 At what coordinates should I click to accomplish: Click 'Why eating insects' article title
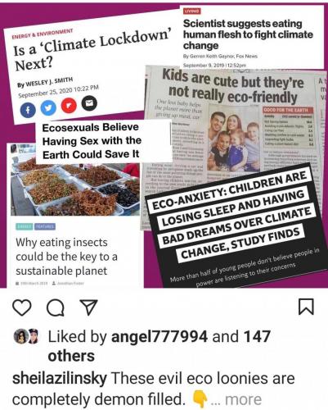[66, 257]
